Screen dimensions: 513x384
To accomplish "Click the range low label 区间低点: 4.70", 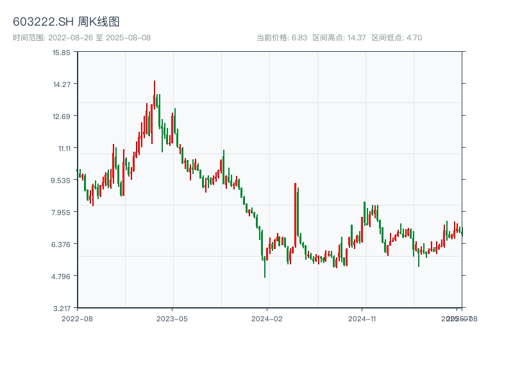I will pyautogui.click(x=396, y=38).
